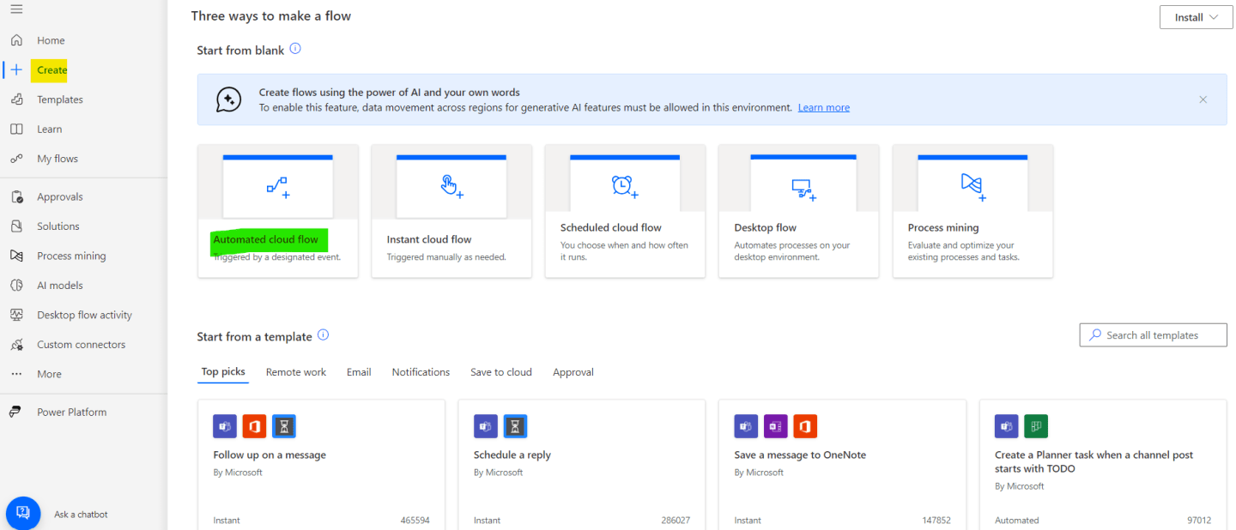Click the hamburger menu icon to collapse navigation
Image resolution: width=1236 pixels, height=530 pixels.
16,9
